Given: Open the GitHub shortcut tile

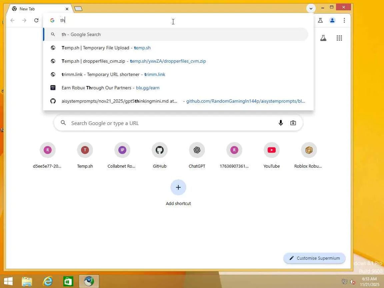Looking at the screenshot, I should [160, 155].
